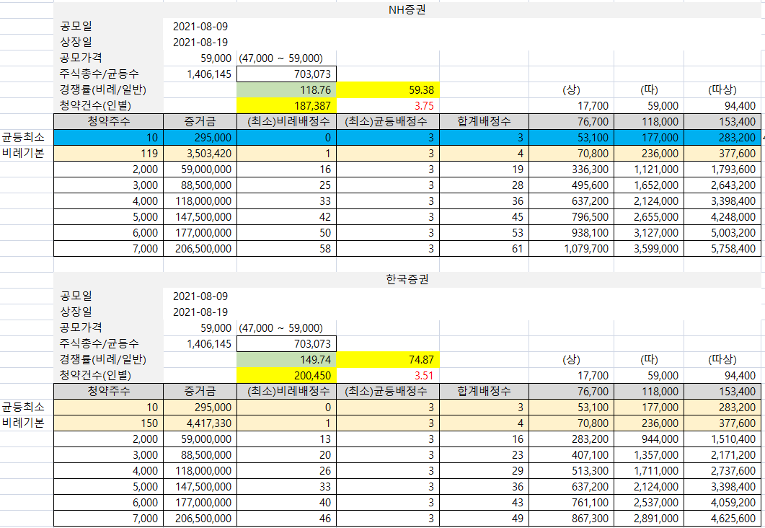Select the NH증권 title cell
765x528 pixels.
coord(407,10)
